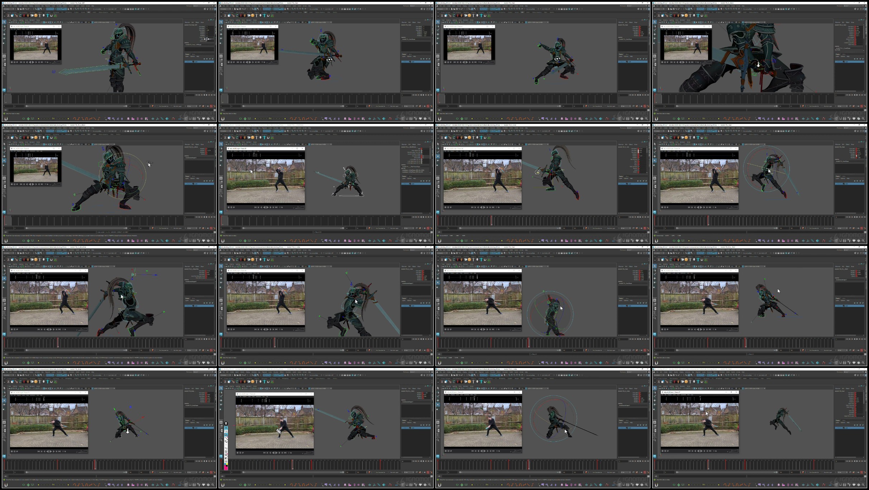Image resolution: width=869 pixels, height=490 pixels.
Task: Open the fps dropdown in the annotation toolbar screenshot
Action: 409,472
